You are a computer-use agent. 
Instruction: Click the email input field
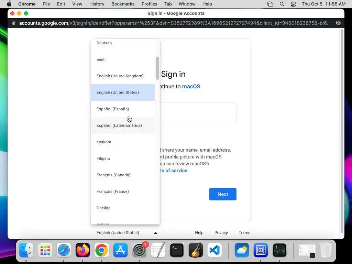click(198, 112)
